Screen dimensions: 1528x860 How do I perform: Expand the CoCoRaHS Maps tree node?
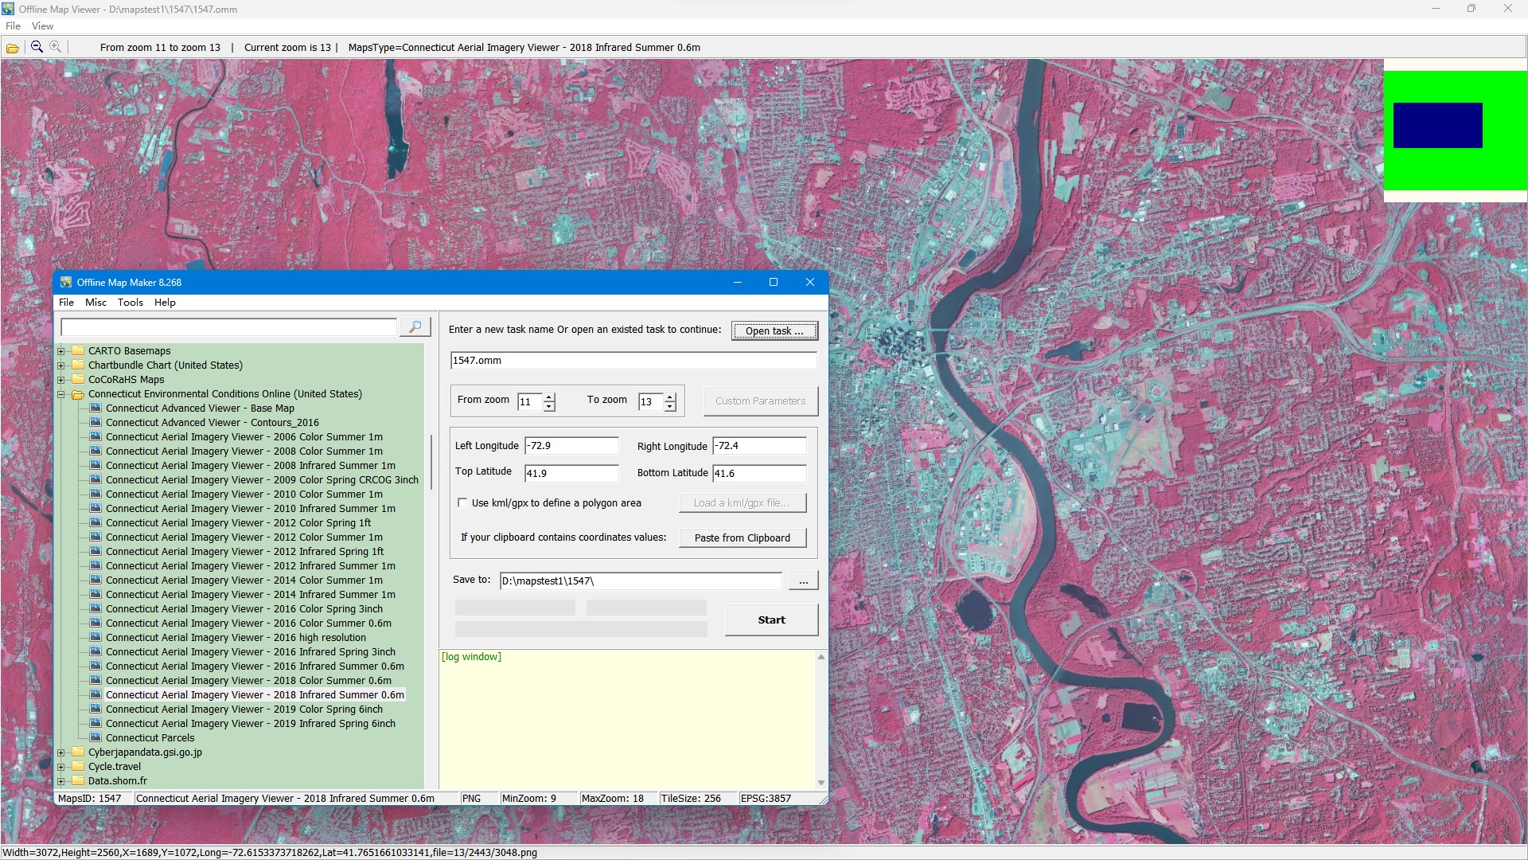[61, 379]
